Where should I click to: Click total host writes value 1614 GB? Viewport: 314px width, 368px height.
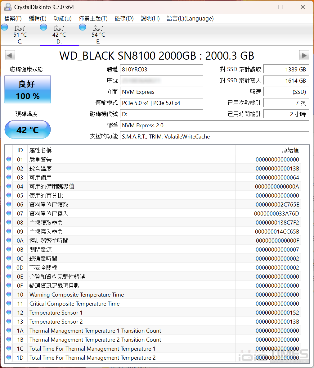(x=286, y=80)
